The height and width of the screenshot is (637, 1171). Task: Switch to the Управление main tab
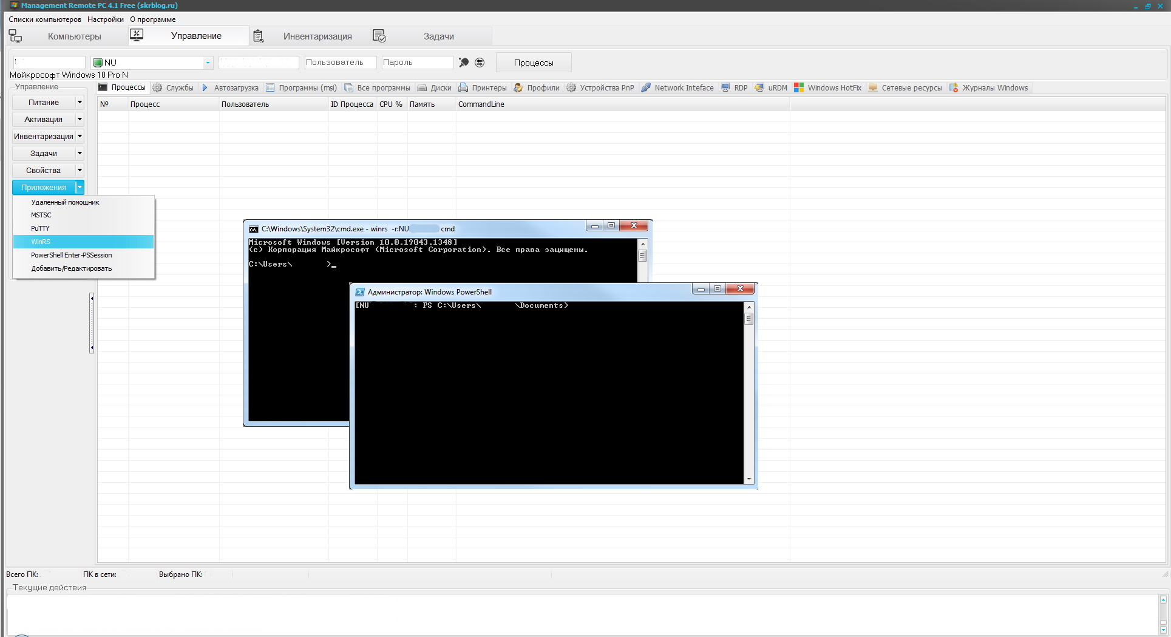(188, 36)
